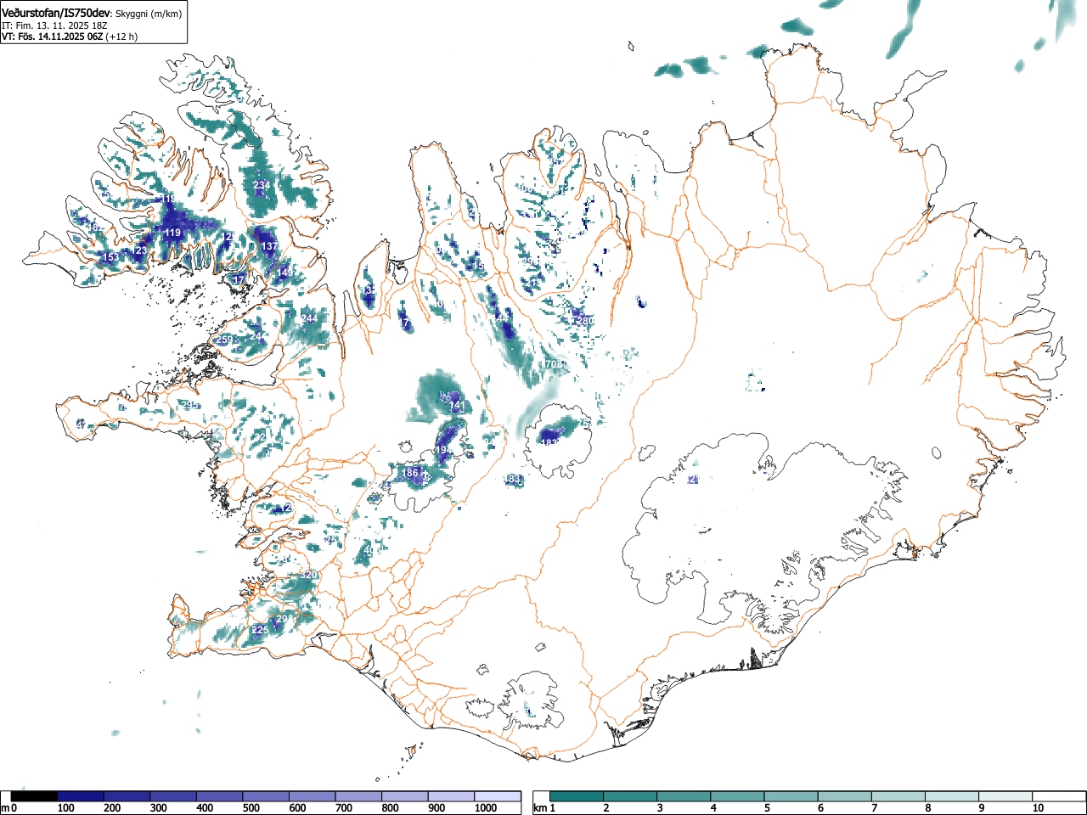Click the 123 visibility value on the map

(141, 250)
